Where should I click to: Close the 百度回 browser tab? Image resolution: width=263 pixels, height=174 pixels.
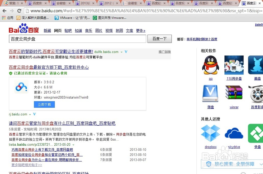click(212, 3)
